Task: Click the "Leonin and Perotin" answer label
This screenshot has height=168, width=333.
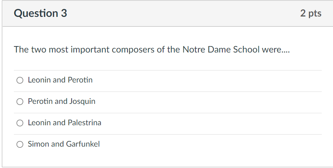Action: click(x=60, y=80)
